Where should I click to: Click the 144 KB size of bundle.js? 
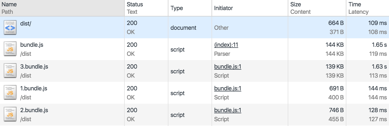click(334, 45)
